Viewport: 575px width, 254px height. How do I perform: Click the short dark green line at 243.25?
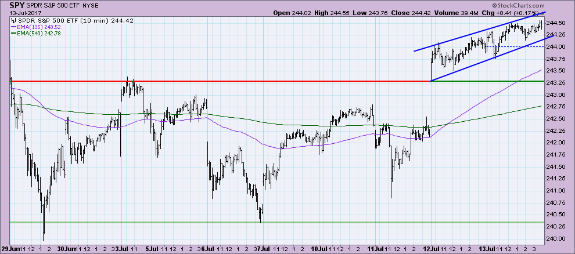(488, 81)
